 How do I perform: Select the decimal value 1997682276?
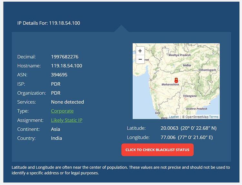[65, 57]
